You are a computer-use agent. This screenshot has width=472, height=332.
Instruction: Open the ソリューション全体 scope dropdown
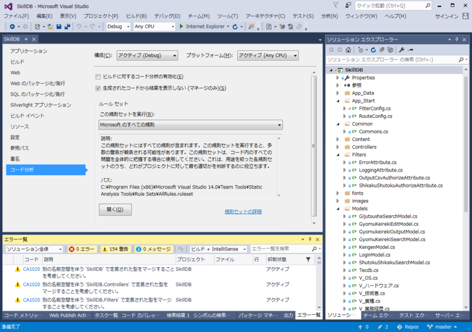pyautogui.click(x=34, y=249)
